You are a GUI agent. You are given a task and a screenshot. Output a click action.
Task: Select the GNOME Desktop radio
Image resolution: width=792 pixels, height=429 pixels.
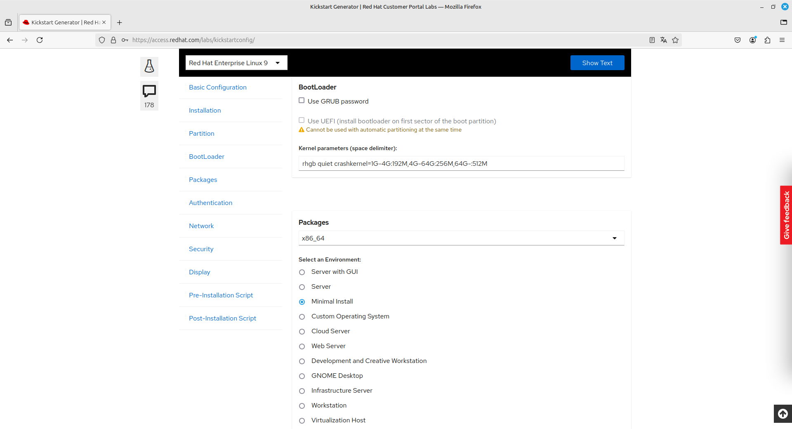pos(302,376)
